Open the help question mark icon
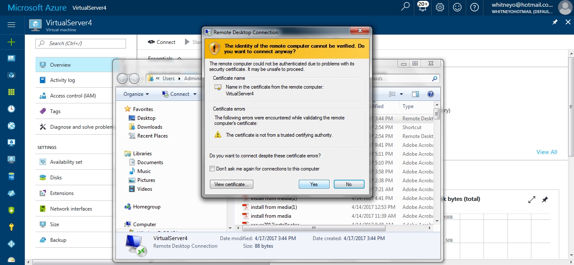The width and height of the screenshot is (574, 265). (x=475, y=7)
